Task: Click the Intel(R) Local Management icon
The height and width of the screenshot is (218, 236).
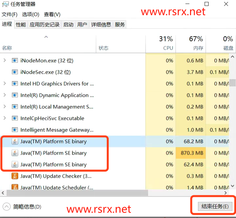Action: click(x=15, y=107)
